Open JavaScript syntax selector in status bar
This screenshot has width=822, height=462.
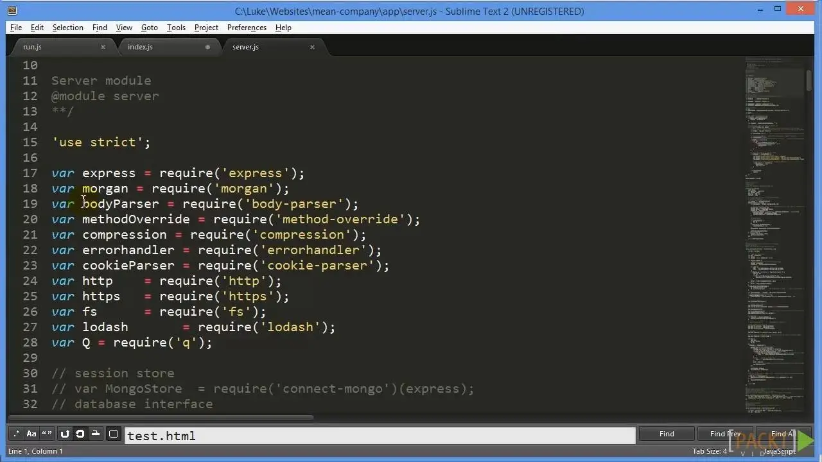(x=779, y=451)
